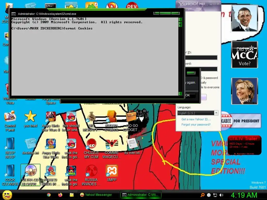Image resolution: width=267 pixels, height=200 pixels.
Task: Open the volume speaker tray icon
Action: pyautogui.click(x=221, y=195)
